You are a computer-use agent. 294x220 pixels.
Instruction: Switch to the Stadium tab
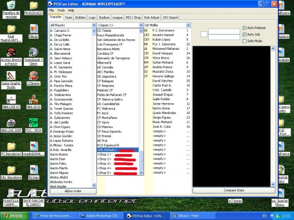pyautogui.click(x=104, y=18)
